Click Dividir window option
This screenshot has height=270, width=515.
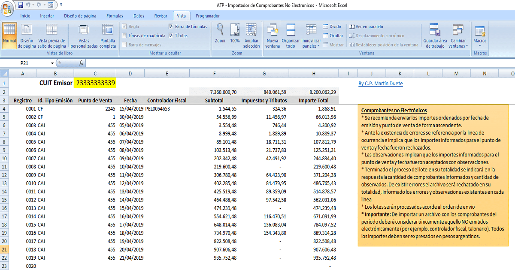pos(332,27)
